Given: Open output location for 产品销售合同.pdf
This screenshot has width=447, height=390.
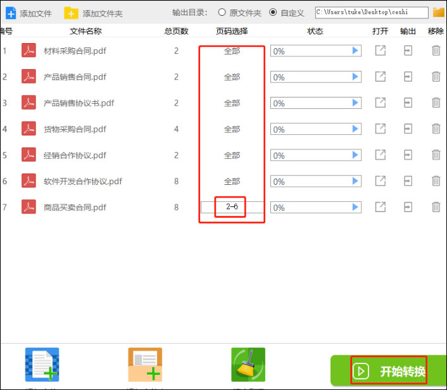Looking at the screenshot, I should pyautogui.click(x=408, y=77).
